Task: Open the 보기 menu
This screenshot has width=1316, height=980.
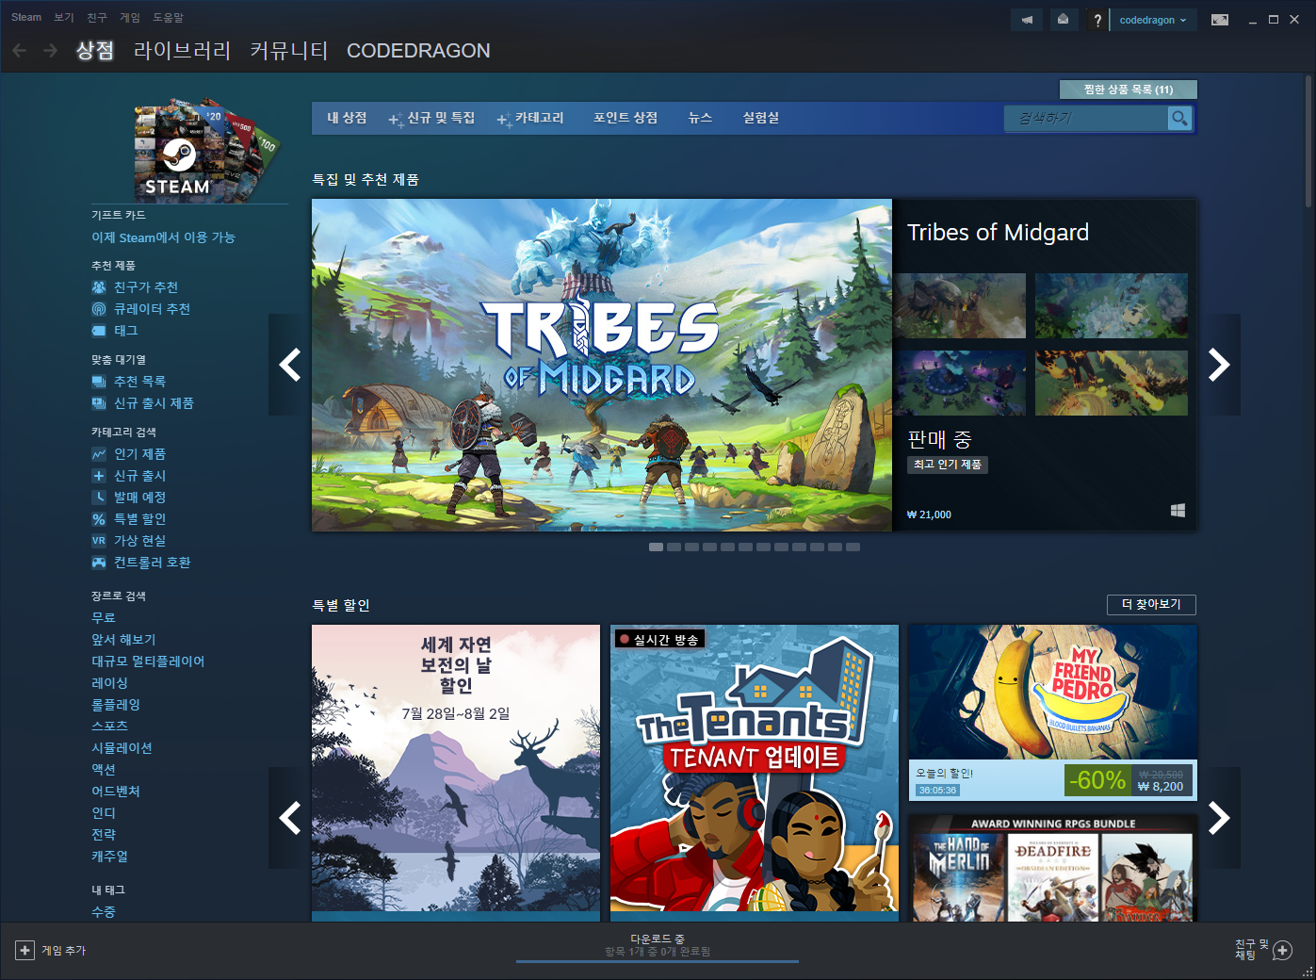Action: [64, 17]
